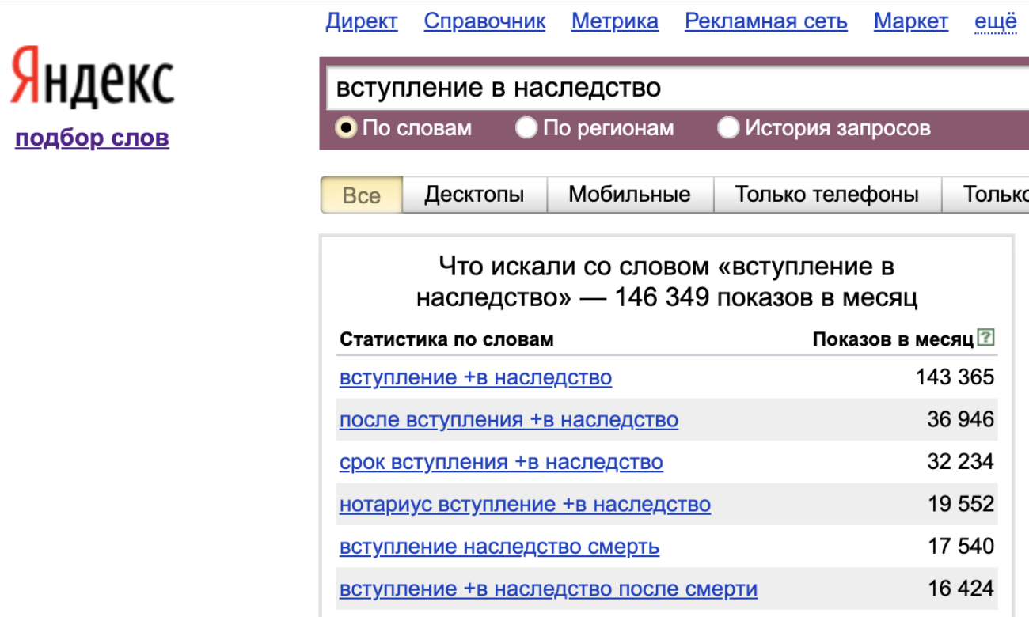Switch to the Десктопы tab
The image size is (1029, 617).
pos(474,195)
